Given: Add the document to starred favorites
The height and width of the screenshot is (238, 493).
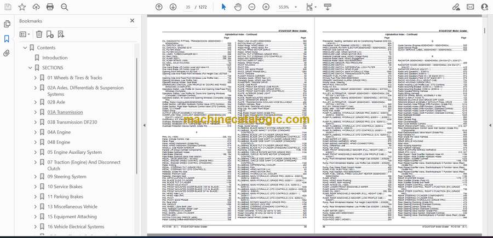Looking at the screenshot, I should coord(22,7).
